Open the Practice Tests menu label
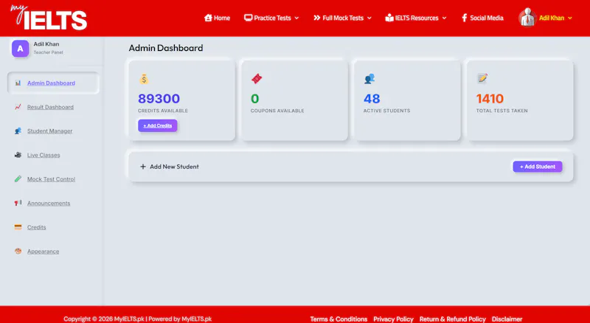The image size is (590, 323). click(x=272, y=18)
